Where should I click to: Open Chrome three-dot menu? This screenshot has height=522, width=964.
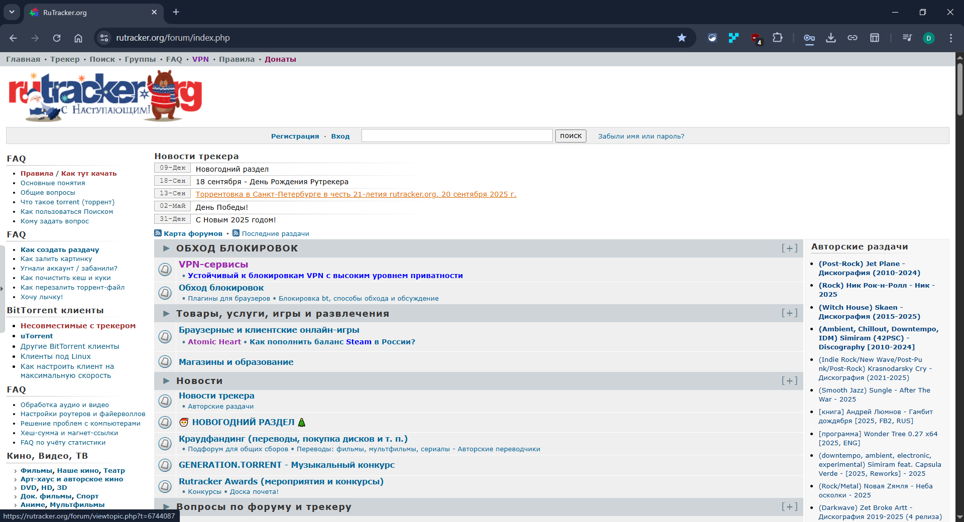(x=950, y=38)
